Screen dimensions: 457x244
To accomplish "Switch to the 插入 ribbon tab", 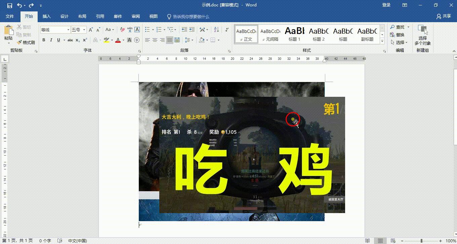I will 47,16.
